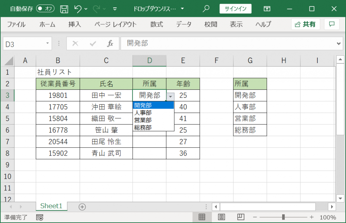The image size is (346, 223).
Task: Open Ribbon Display Options icon
Action: tap(267, 9)
